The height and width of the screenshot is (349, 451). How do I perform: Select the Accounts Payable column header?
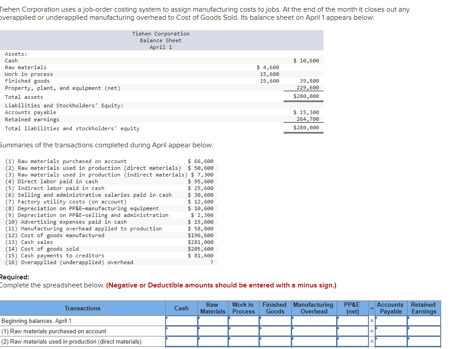point(391,308)
